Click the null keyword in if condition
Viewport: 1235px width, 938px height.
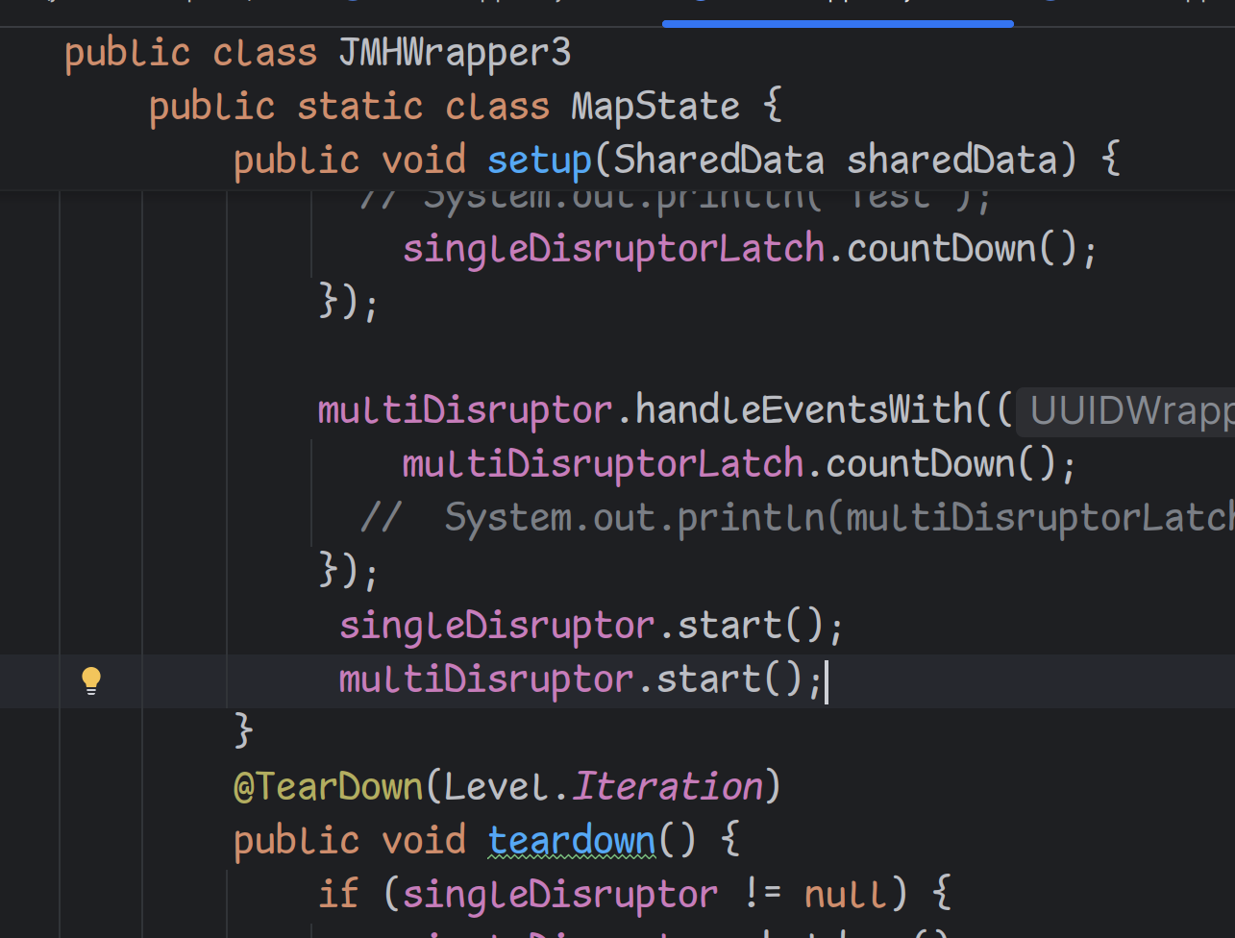pos(846,895)
